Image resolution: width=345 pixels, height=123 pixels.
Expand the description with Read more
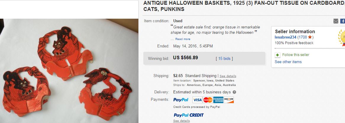[x=183, y=39]
